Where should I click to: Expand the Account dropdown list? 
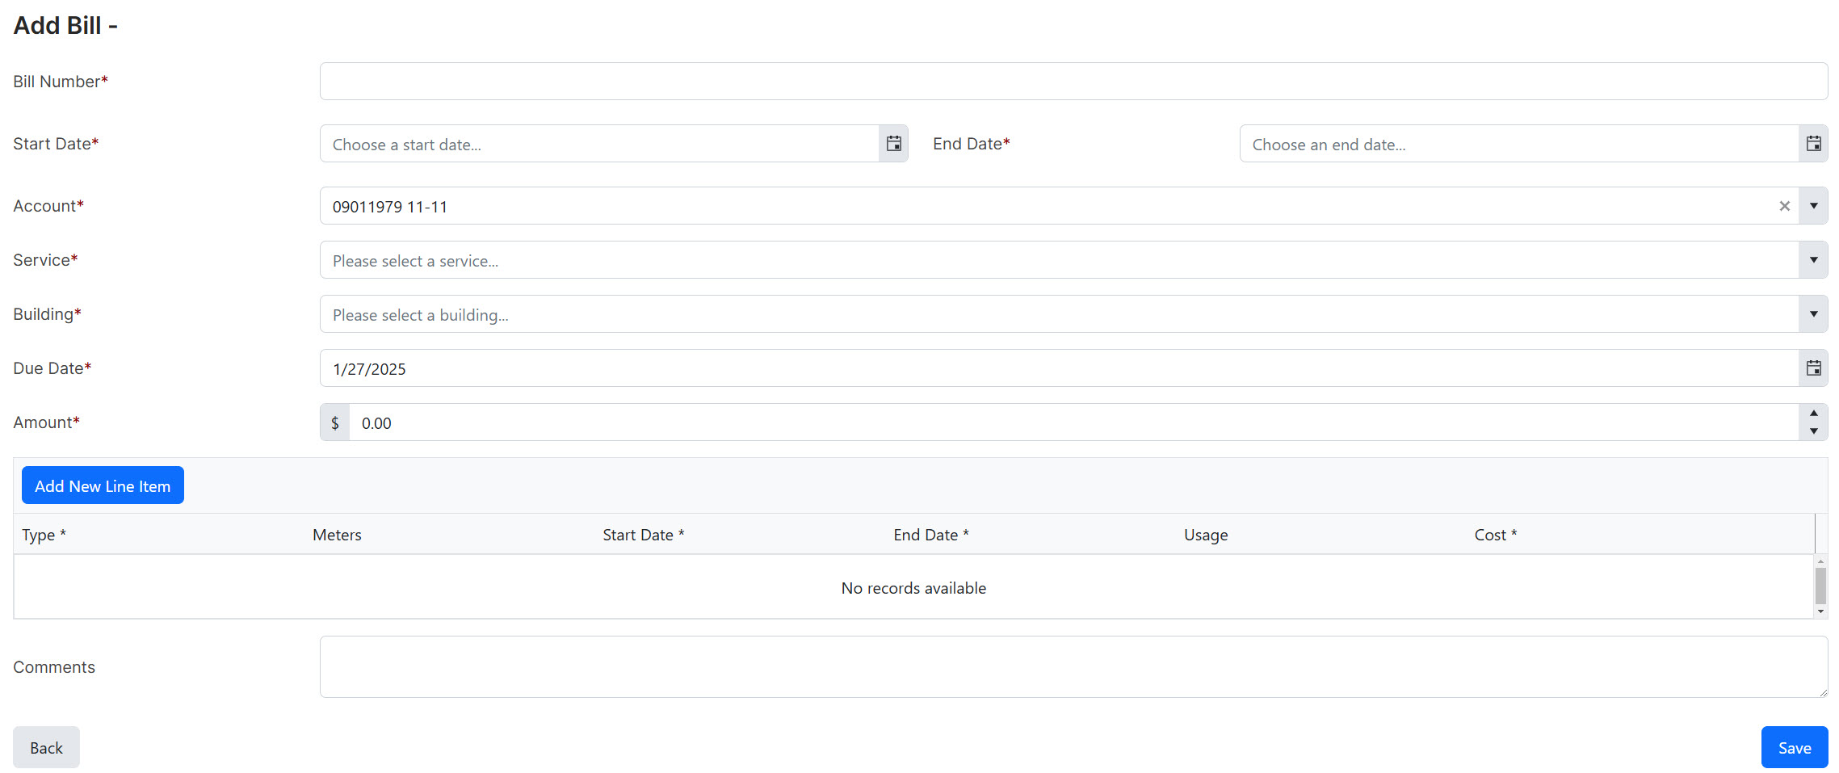click(1813, 206)
